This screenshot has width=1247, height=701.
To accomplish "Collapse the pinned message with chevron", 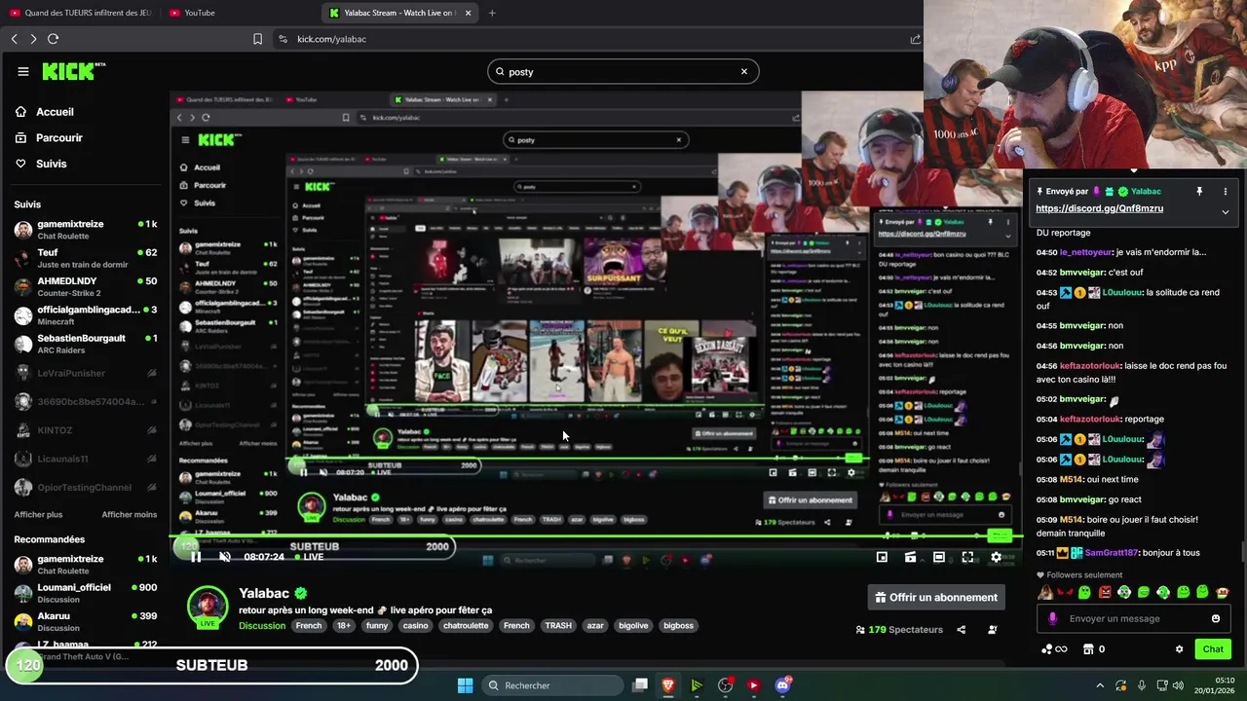I will click(x=1226, y=211).
